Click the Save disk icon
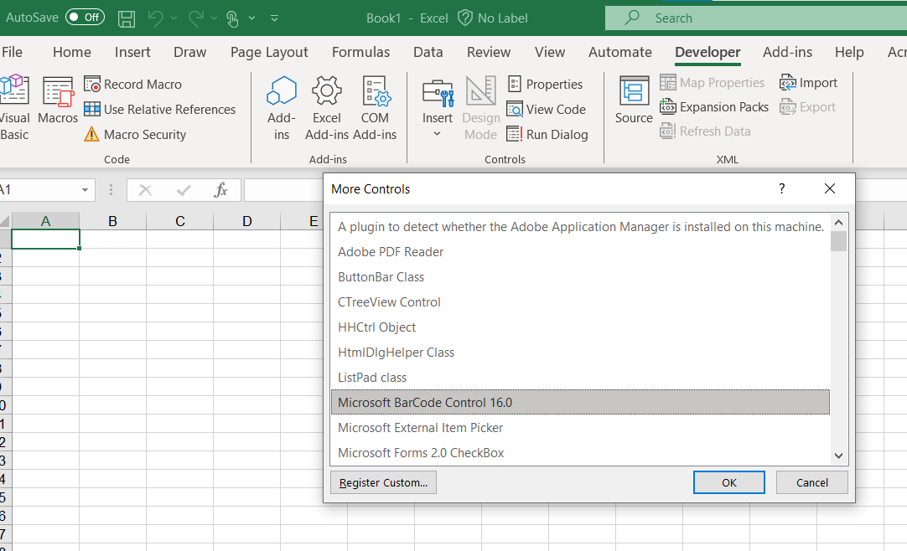This screenshot has width=907, height=551. (127, 18)
